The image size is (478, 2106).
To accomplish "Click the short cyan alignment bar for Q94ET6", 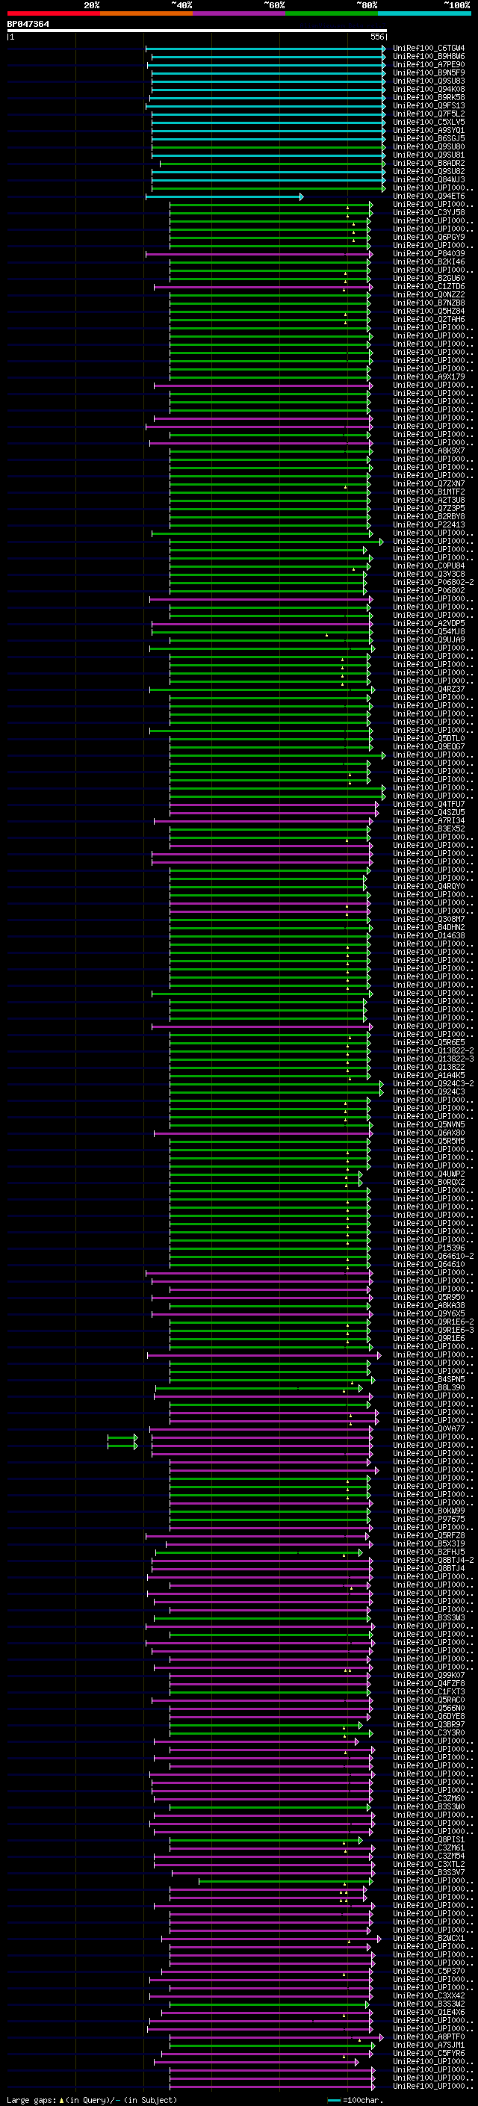I will point(225,196).
